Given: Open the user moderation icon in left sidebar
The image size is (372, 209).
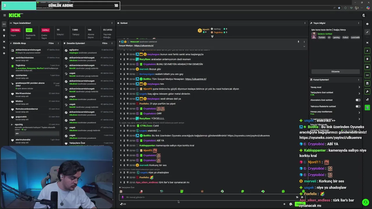Looking at the screenshot, I should [4, 47].
